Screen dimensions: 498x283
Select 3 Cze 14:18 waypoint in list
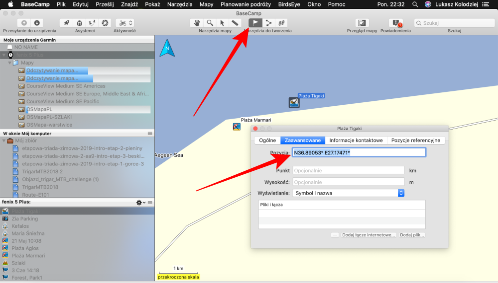[x=25, y=270]
